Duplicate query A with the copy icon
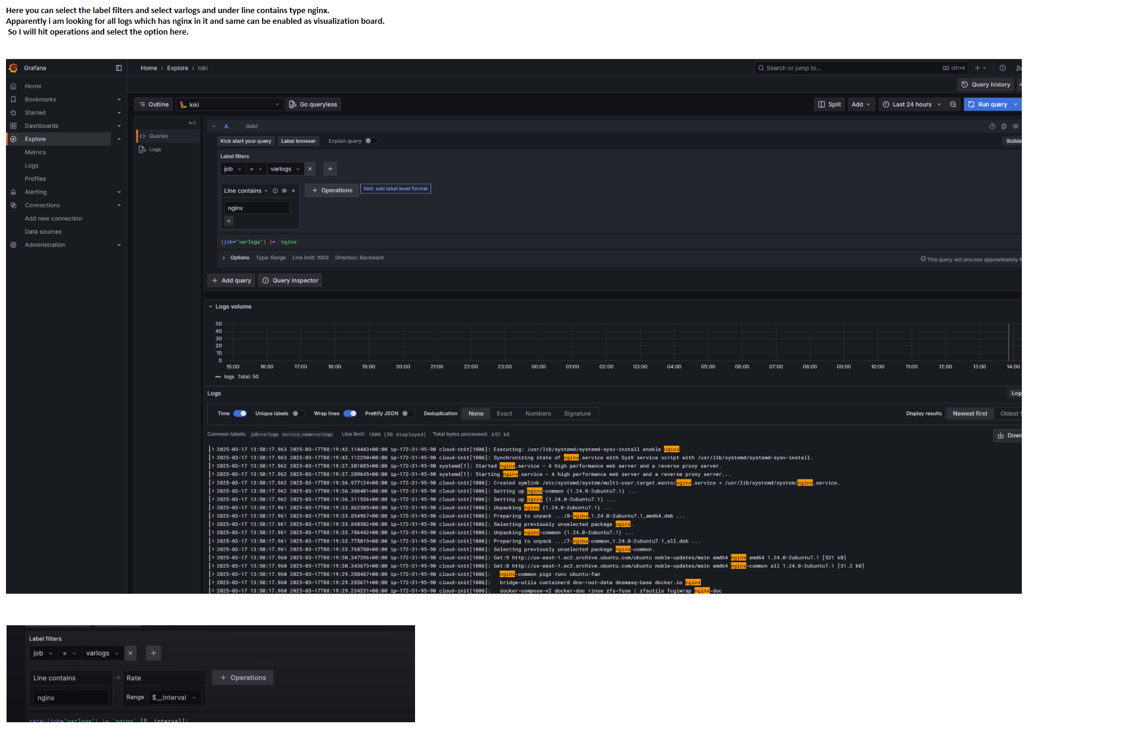The width and height of the screenshot is (1129, 749). (1004, 126)
